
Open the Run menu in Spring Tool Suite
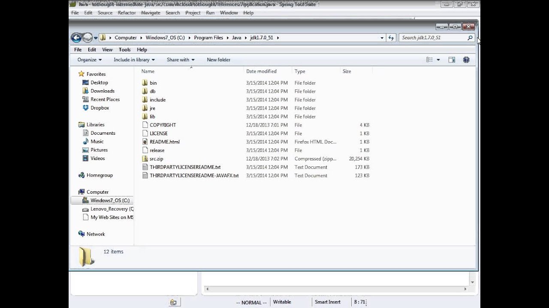pos(210,13)
